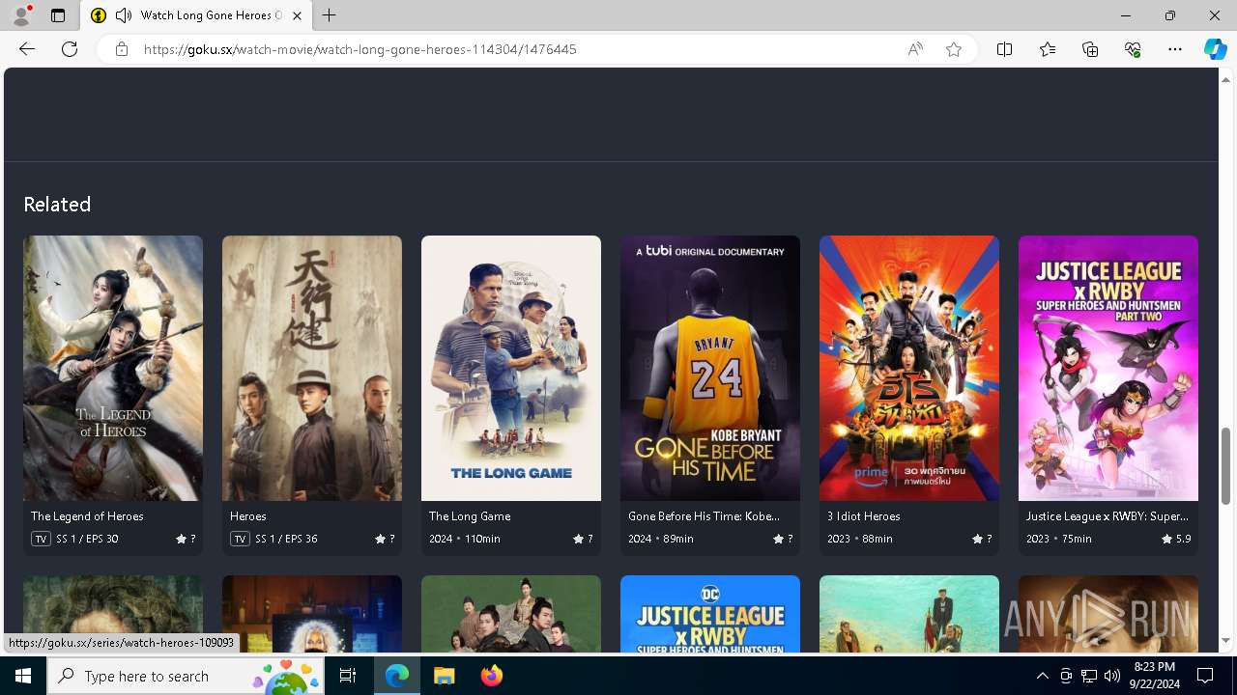This screenshot has height=695, width=1237.
Task: Click The Legend of Heroes title link
Action: (87, 516)
